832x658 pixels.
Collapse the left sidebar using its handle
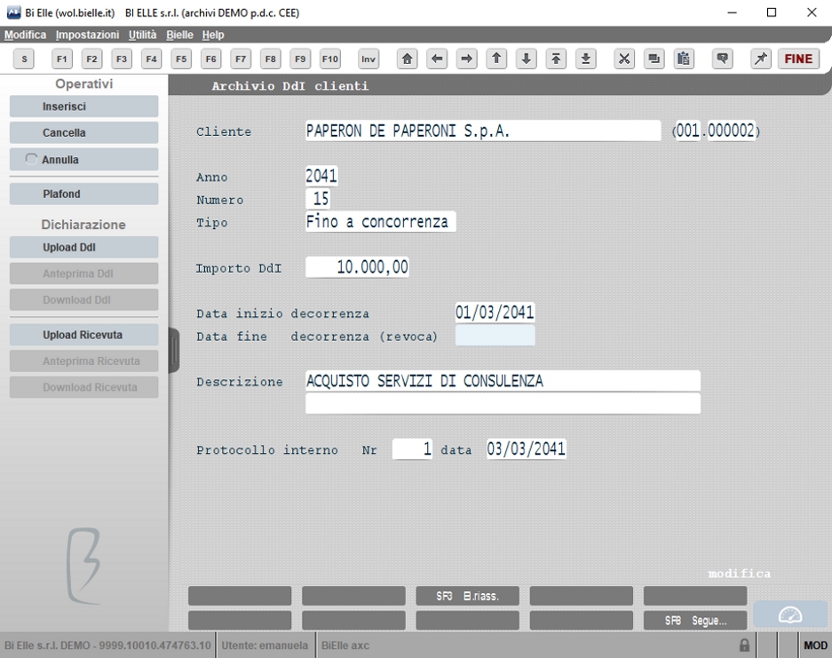tap(174, 350)
